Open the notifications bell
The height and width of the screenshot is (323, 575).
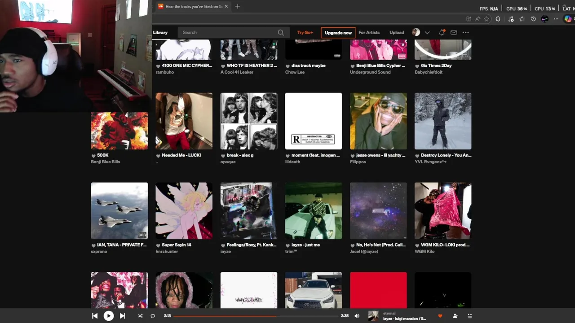(x=442, y=32)
